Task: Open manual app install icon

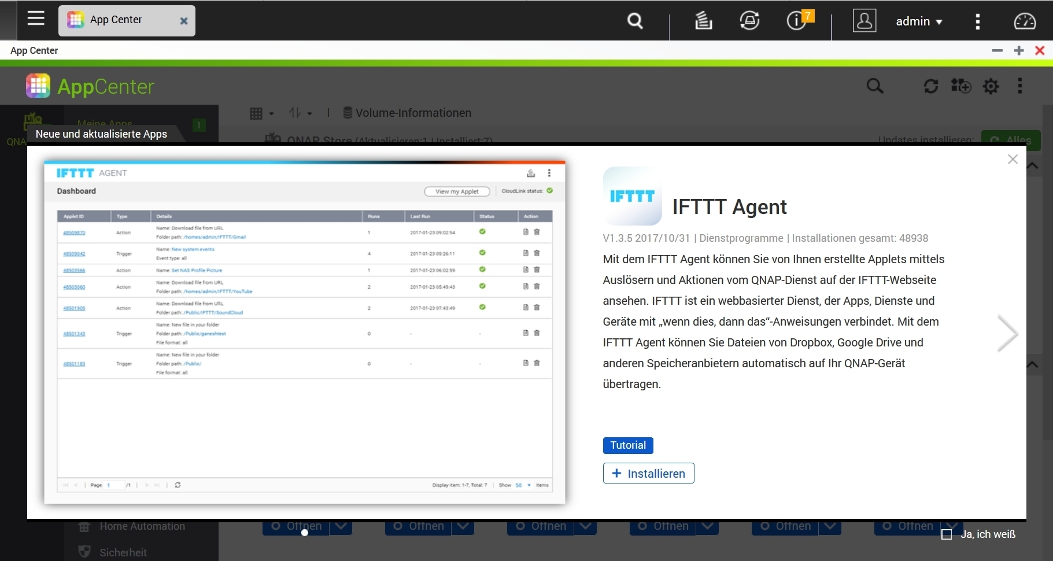Action: 960,86
